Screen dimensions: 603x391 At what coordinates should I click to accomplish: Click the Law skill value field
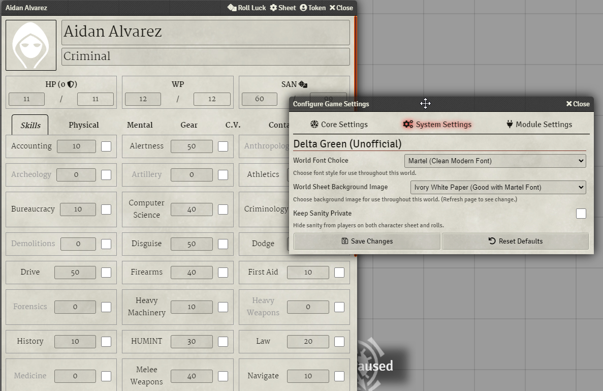point(308,341)
